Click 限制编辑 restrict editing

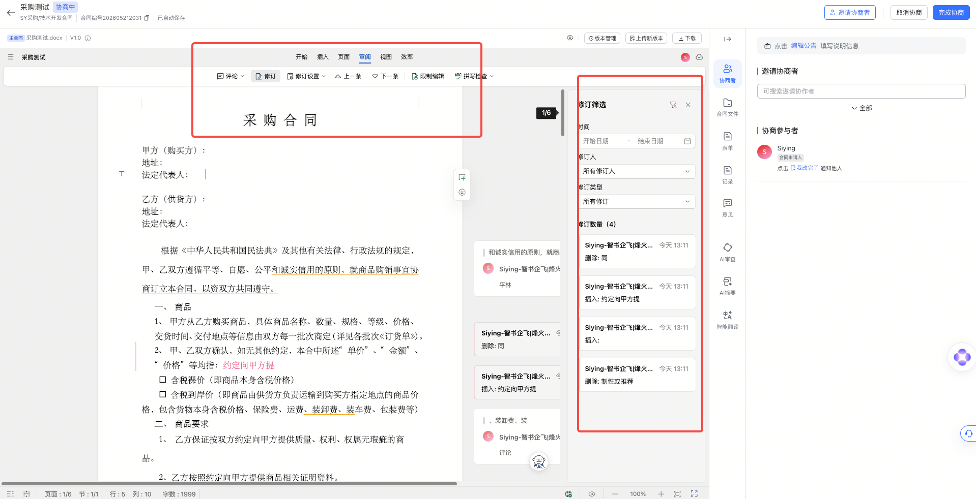pos(427,76)
